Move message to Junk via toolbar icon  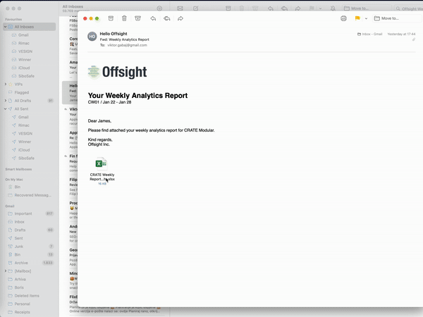137,18
